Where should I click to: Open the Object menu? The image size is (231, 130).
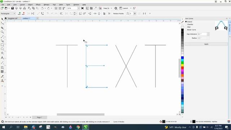(x=30, y=5)
